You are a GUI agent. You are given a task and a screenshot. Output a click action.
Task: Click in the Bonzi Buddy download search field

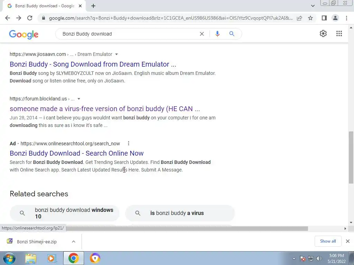[129, 34]
